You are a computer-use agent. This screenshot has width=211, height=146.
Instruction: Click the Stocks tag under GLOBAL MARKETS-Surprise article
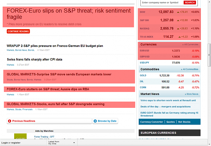10,80
